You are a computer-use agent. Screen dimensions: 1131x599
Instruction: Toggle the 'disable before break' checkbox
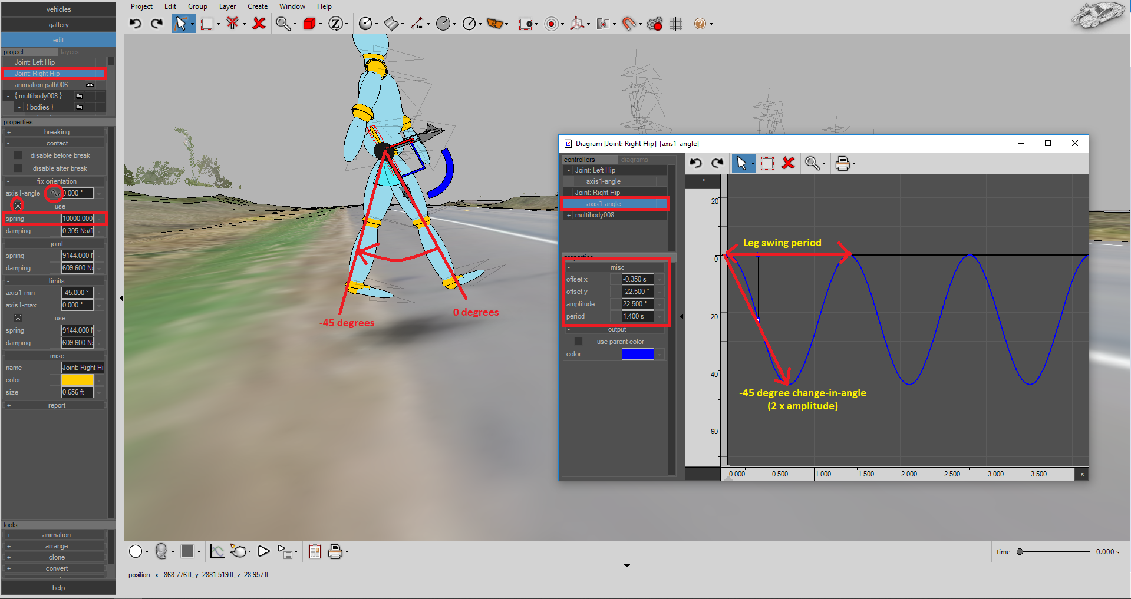coord(18,155)
